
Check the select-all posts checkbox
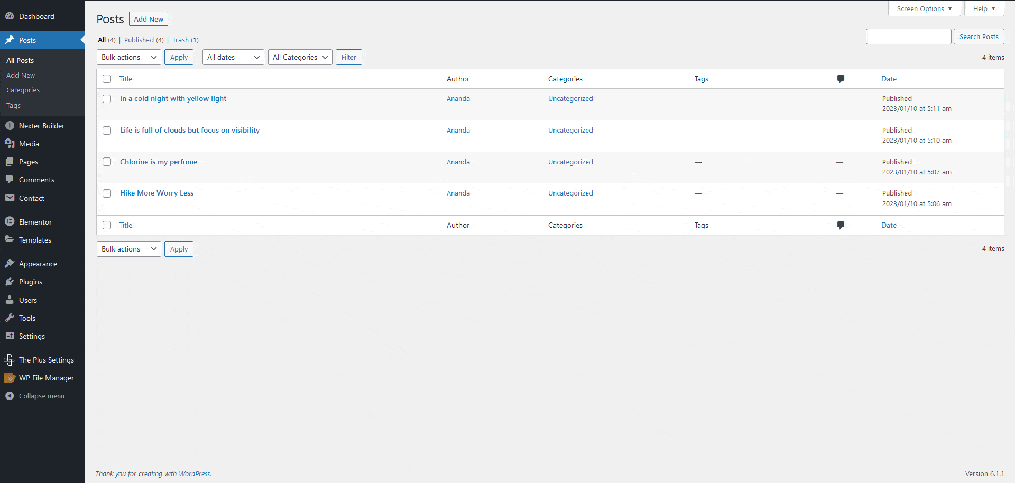click(x=107, y=79)
